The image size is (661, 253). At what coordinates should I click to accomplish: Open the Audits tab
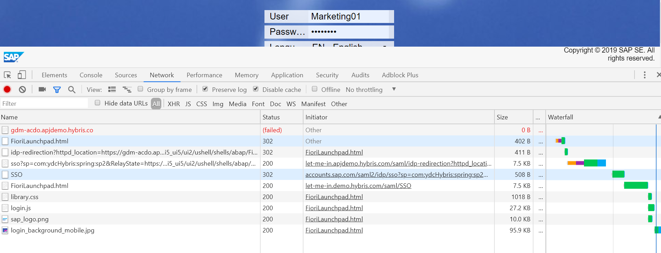click(x=360, y=75)
